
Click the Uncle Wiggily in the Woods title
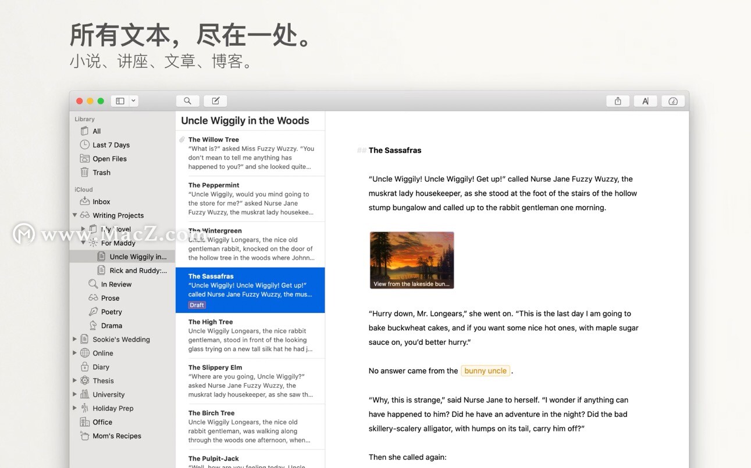coord(245,120)
